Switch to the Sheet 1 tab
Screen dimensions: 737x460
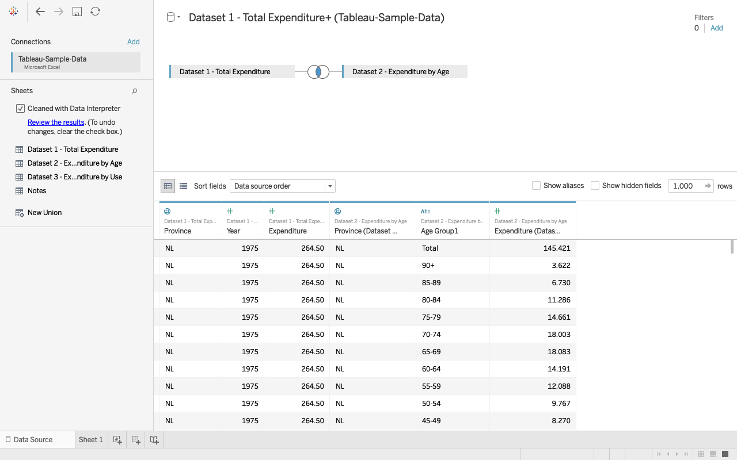[91, 440]
